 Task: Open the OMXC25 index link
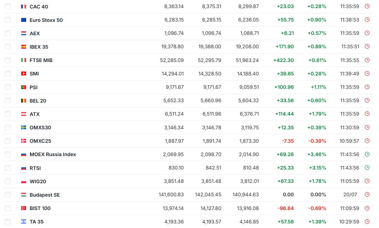click(x=40, y=141)
